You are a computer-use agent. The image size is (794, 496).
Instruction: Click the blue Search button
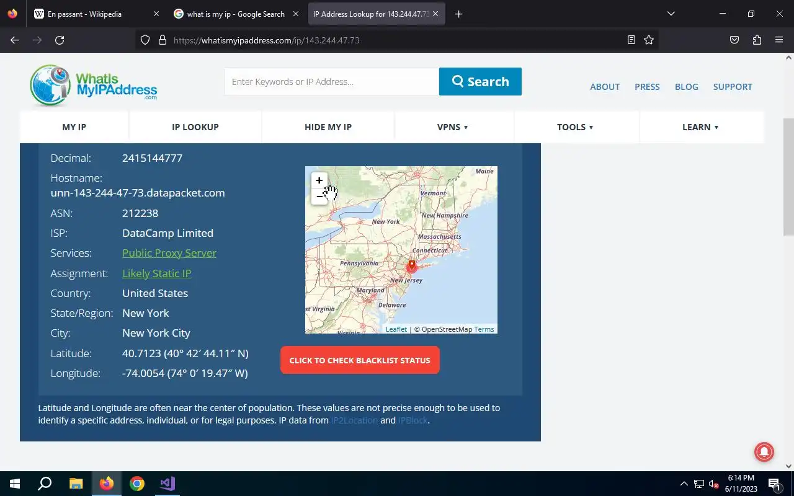[480, 81]
